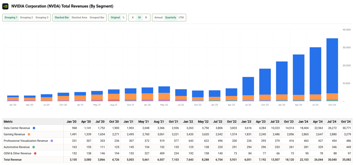Image resolution: width=356 pixels, height=165 pixels.
Task: Click the Jan '20 table column header
Action: pos(71,122)
